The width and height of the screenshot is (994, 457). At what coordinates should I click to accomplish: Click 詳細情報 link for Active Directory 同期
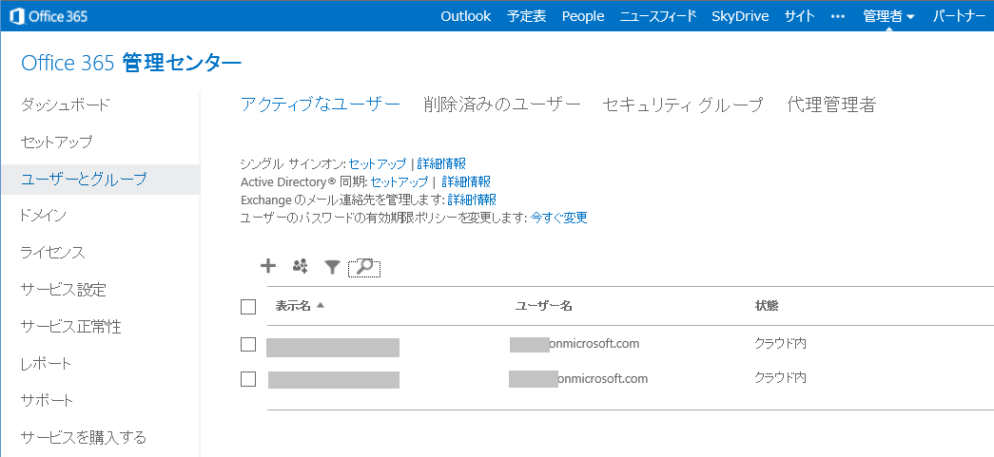pyautogui.click(x=466, y=182)
